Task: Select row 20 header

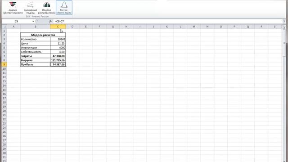Action: [4, 111]
